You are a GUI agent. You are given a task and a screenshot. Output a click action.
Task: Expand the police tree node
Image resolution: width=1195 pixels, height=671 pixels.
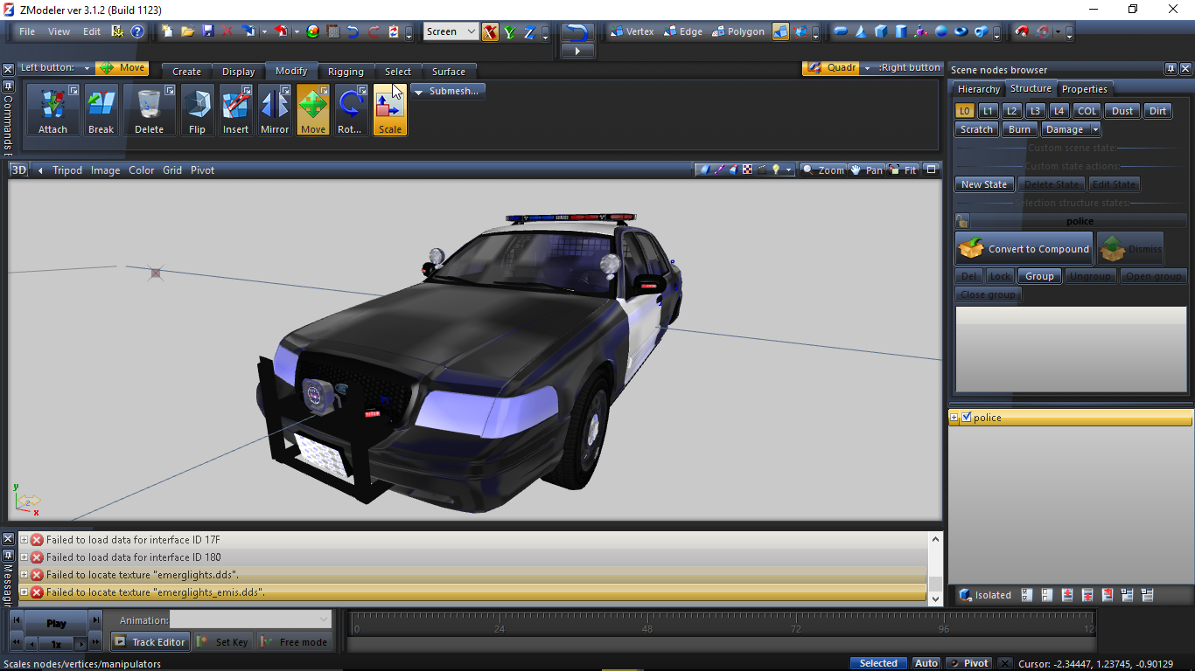[954, 418]
